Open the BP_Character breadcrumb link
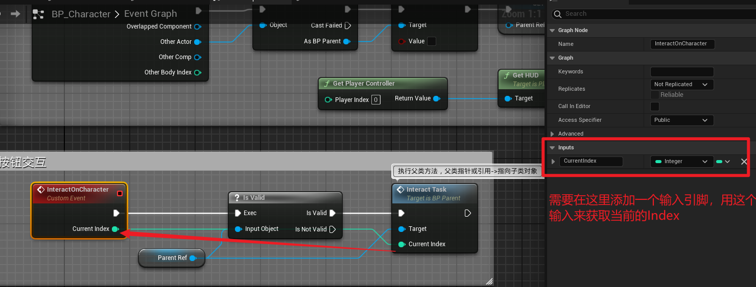Viewport: 756px width, 287px height. pos(81,14)
